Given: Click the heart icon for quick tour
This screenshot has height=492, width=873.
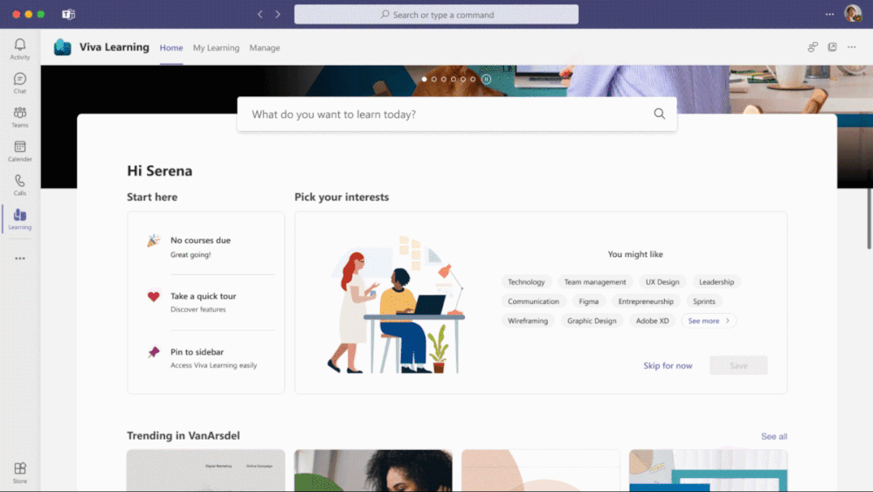Looking at the screenshot, I should click(154, 296).
